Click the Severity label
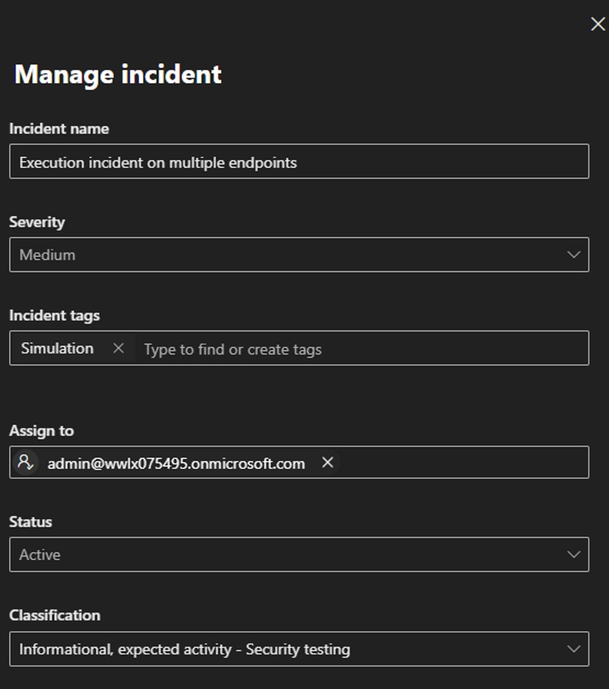The height and width of the screenshot is (689, 609). coord(37,223)
